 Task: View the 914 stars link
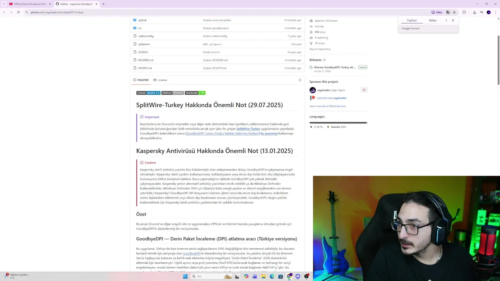pyautogui.click(x=318, y=32)
